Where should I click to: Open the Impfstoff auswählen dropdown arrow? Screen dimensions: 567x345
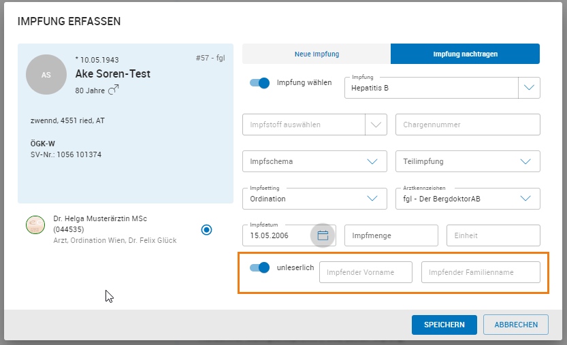click(x=376, y=125)
